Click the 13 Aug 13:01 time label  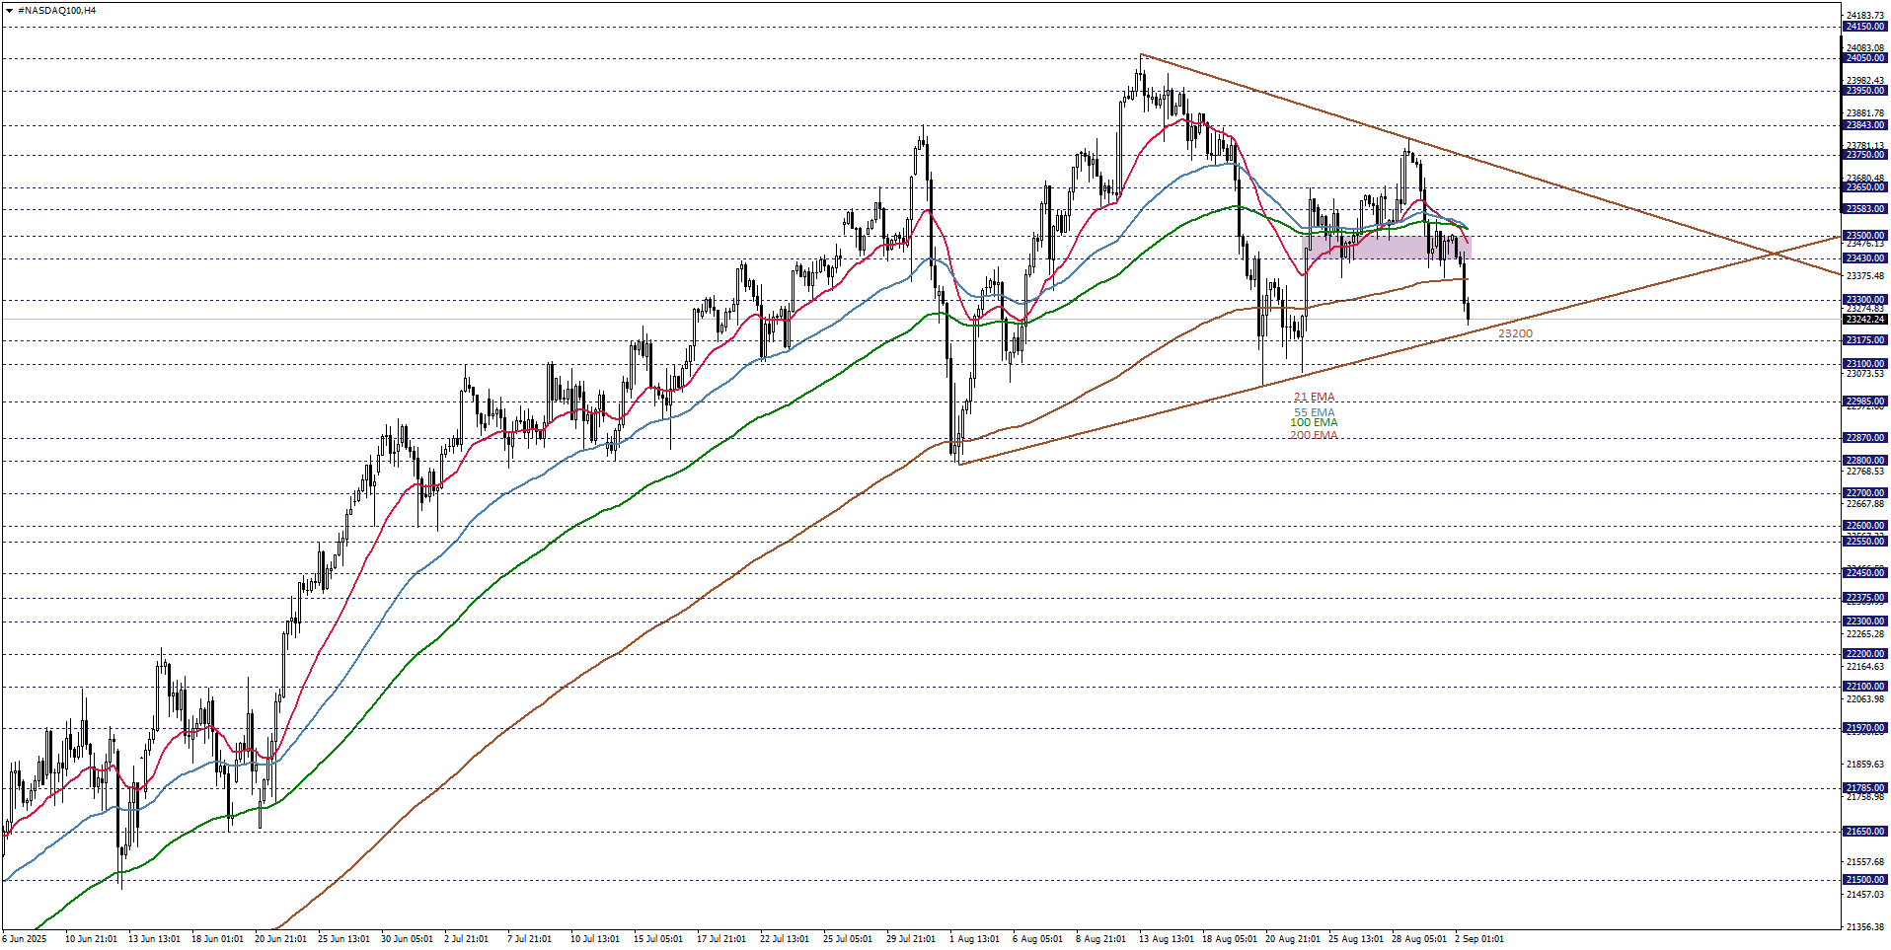pos(1167,939)
